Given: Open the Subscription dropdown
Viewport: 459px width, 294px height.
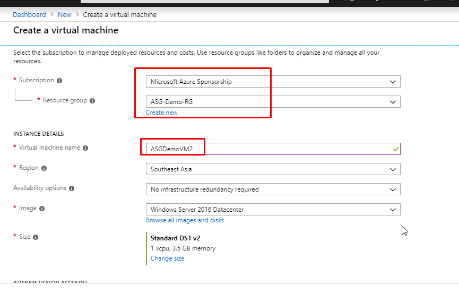Looking at the screenshot, I should (273, 82).
